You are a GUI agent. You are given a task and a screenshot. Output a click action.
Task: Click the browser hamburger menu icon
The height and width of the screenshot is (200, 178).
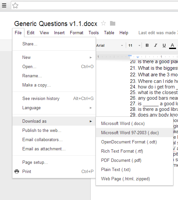click(x=4, y=5)
